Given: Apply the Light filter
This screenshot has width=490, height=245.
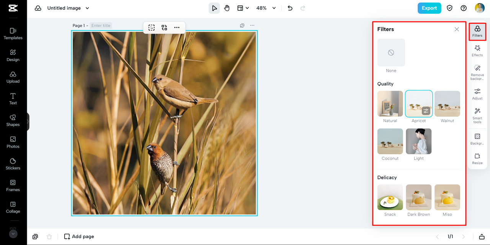Looking at the screenshot, I should coord(419,141).
